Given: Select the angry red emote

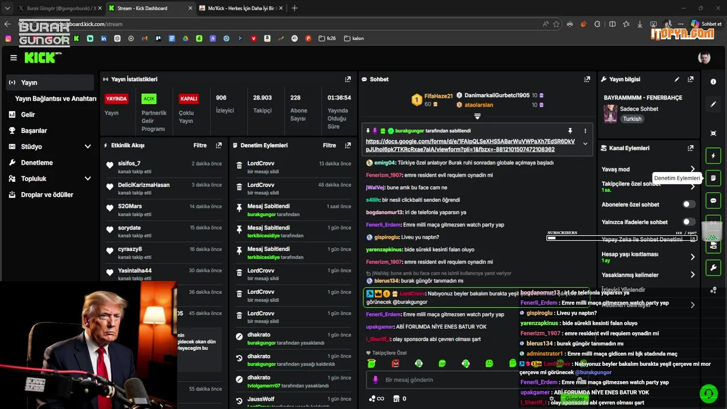Looking at the screenshot, I should 395,364.
